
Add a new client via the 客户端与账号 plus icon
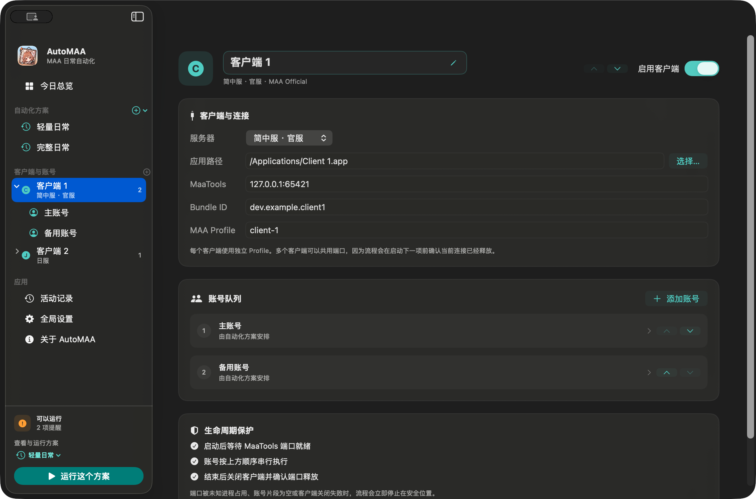147,172
